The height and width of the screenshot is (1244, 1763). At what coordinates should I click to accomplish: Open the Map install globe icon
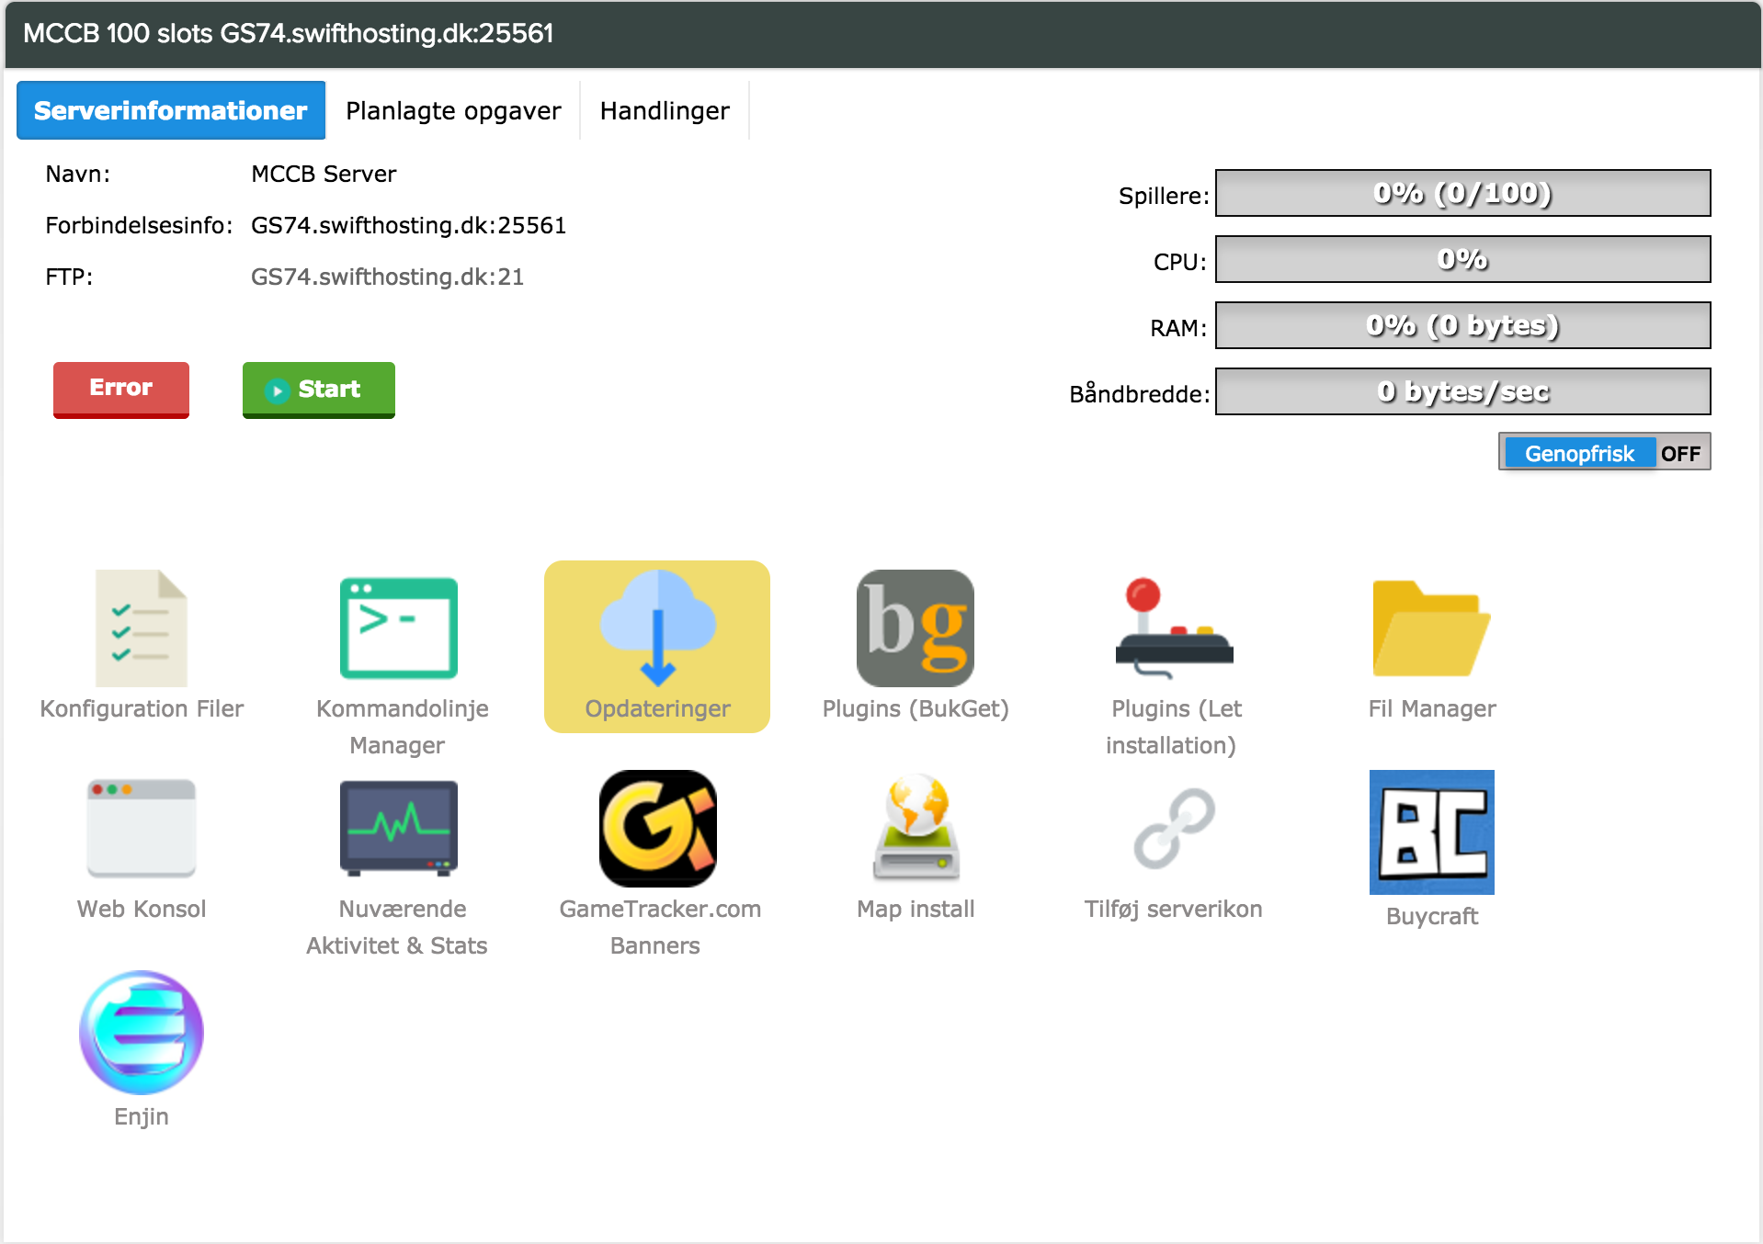(916, 829)
